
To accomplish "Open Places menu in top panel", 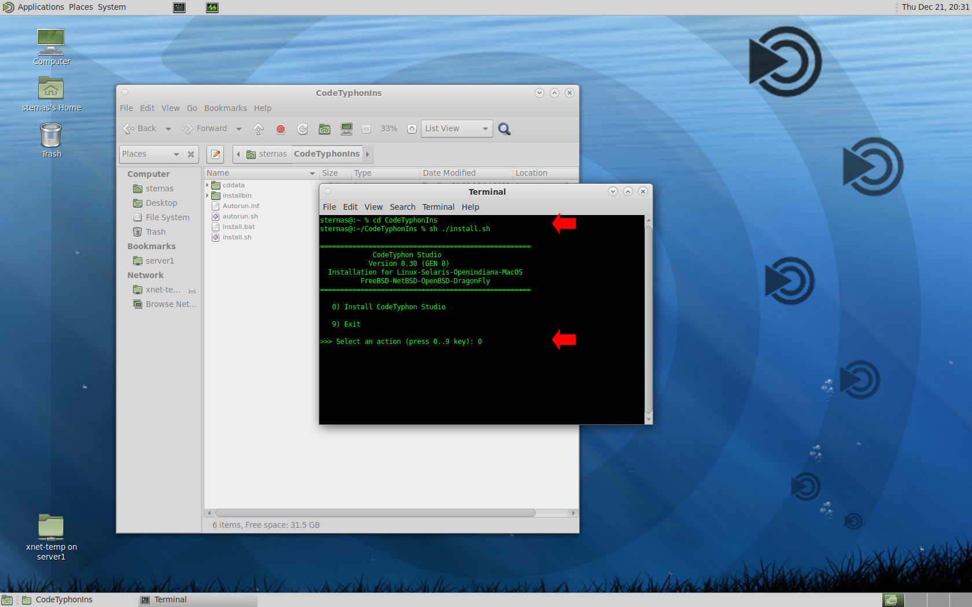I will [x=81, y=7].
